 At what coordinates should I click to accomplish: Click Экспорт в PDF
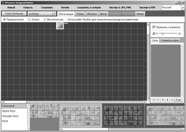click(x=147, y=7)
